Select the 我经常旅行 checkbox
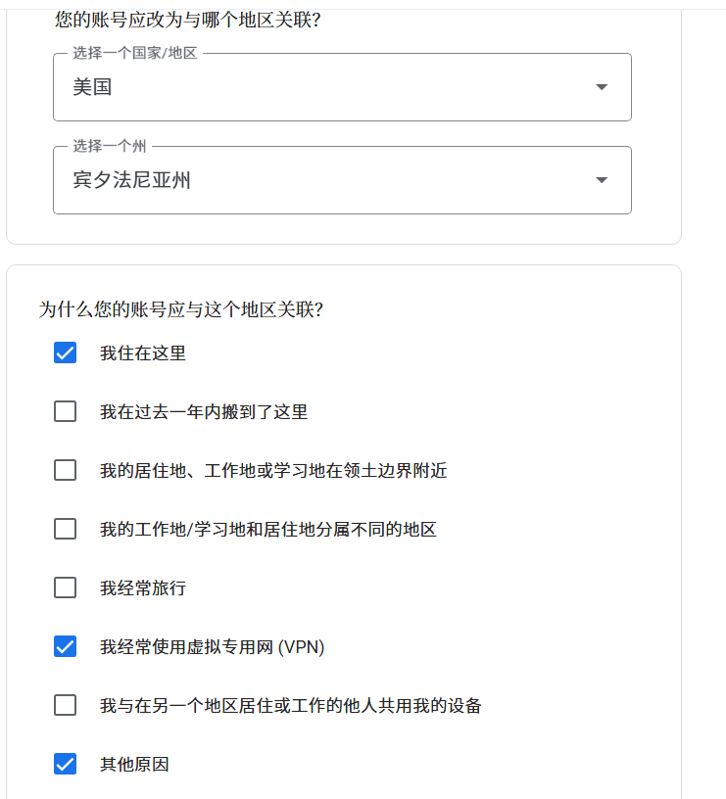Screen dimensions: 726x799 pos(65,587)
